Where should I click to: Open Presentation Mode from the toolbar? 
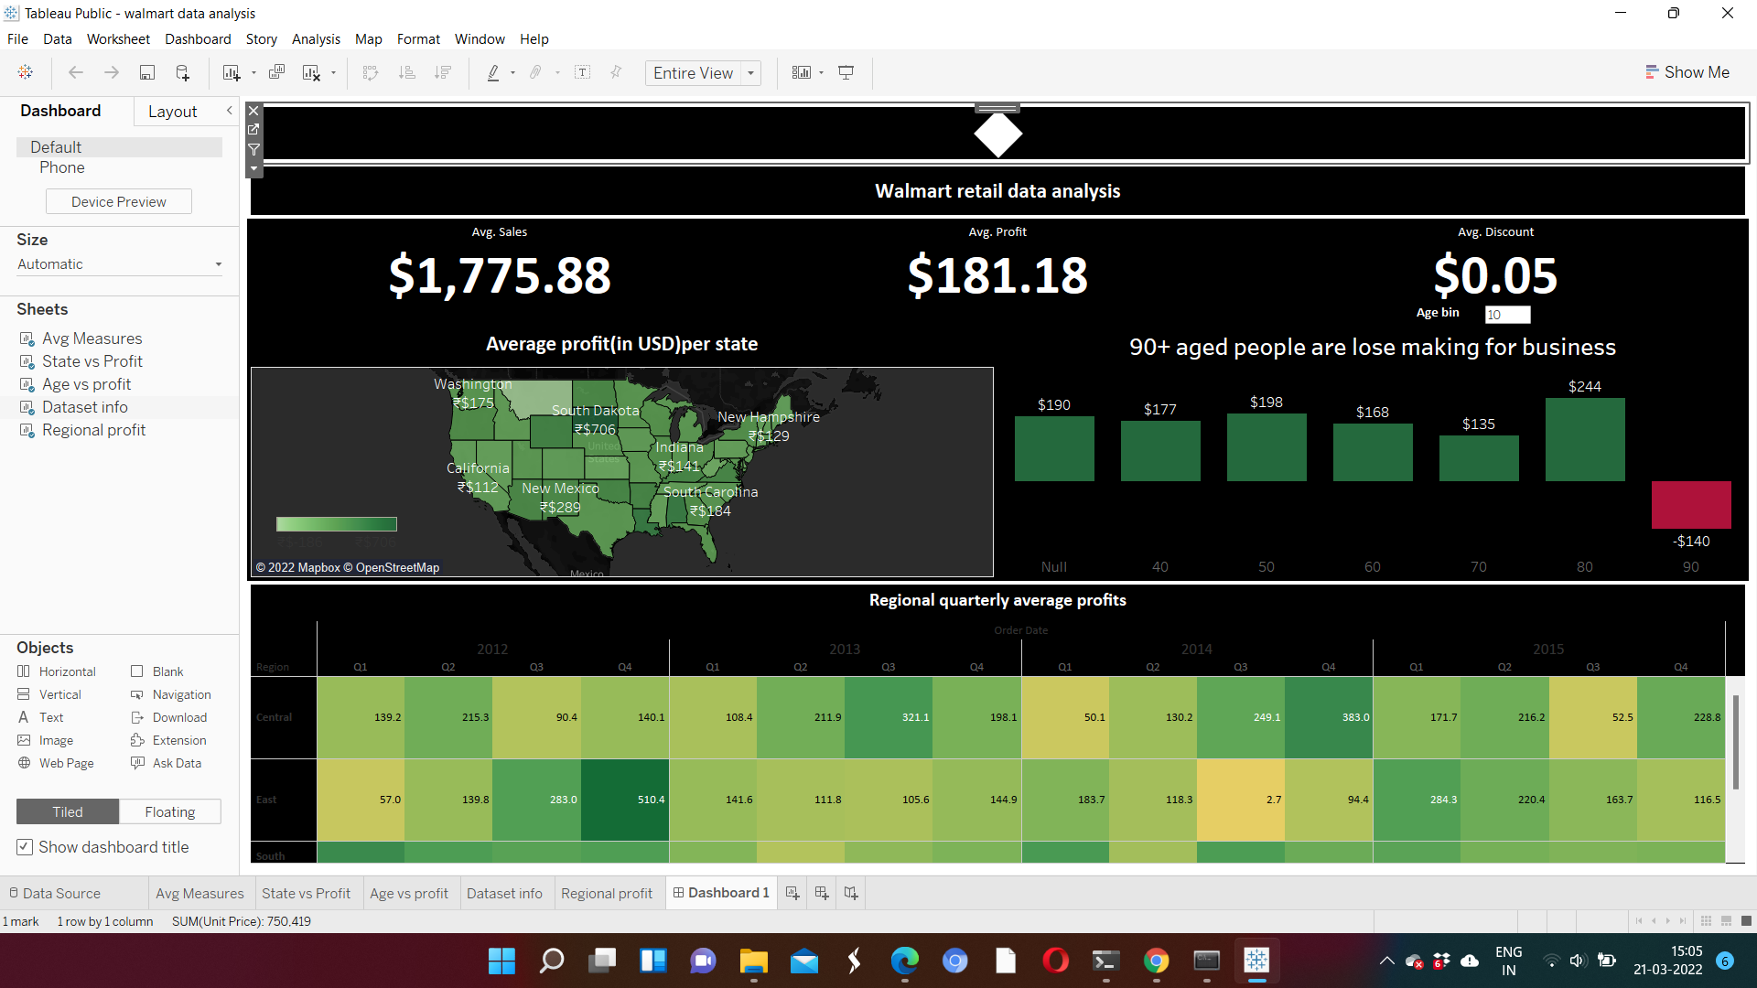846,72
